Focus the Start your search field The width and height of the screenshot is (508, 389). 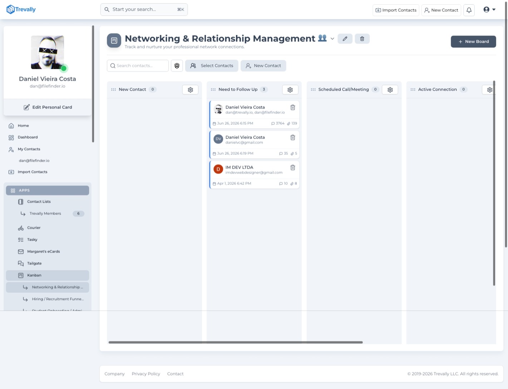pyautogui.click(x=144, y=10)
